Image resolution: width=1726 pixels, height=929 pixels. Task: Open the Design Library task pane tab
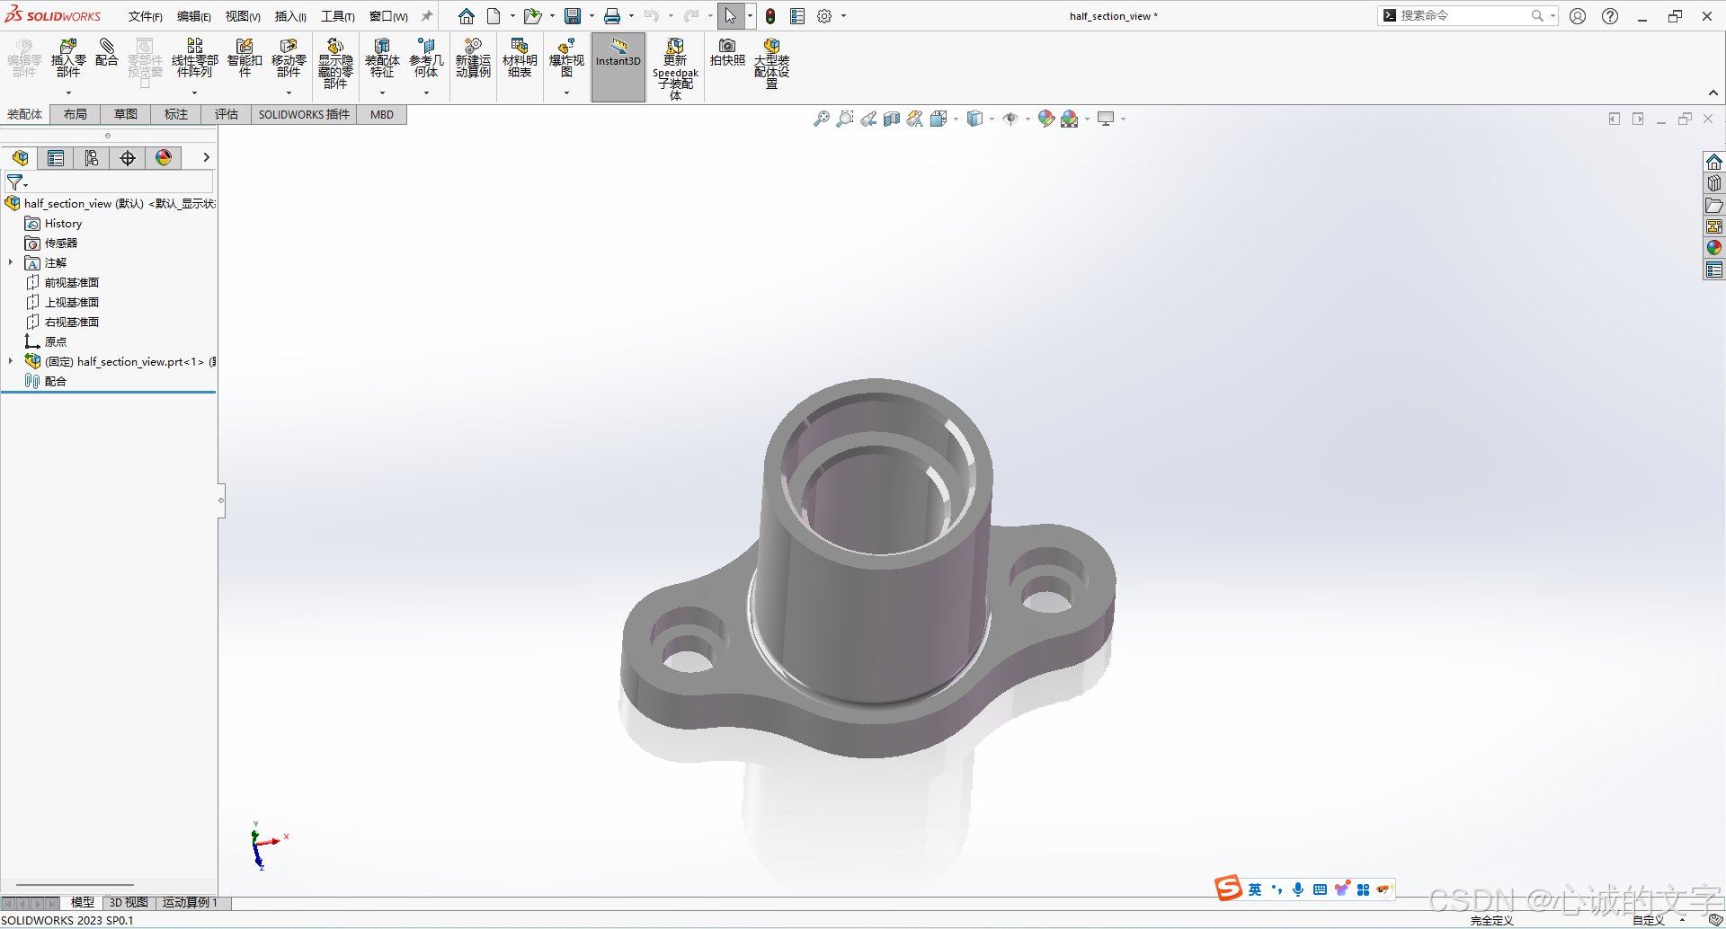pyautogui.click(x=1714, y=183)
